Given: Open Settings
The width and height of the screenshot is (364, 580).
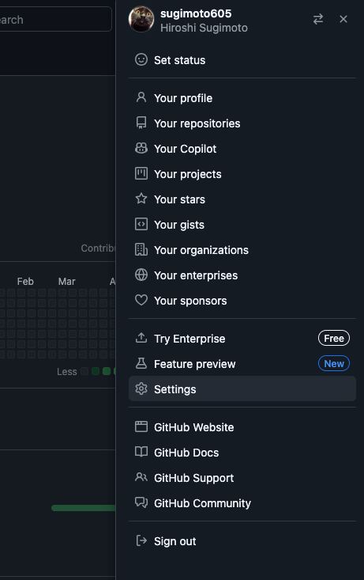Looking at the screenshot, I should (x=242, y=389).
